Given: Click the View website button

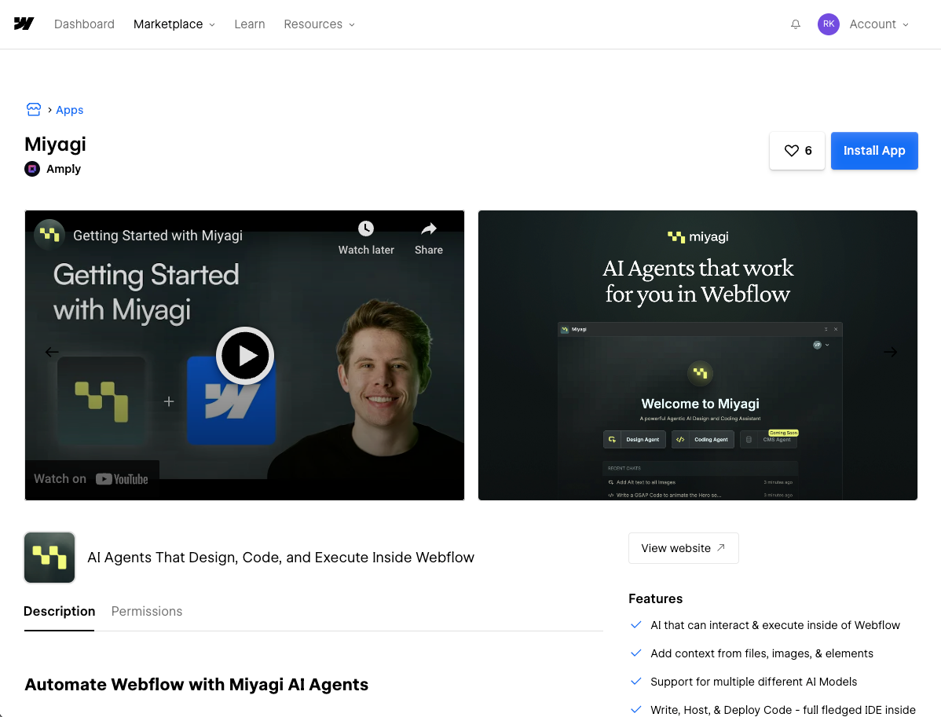Looking at the screenshot, I should [683, 548].
